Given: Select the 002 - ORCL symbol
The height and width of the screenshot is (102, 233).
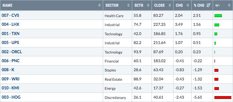Looking at the screenshot, I should coord(12,52).
